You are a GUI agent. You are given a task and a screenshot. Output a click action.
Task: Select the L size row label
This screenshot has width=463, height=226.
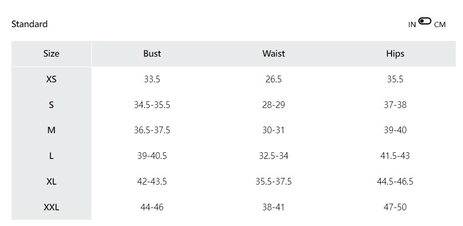coord(51,156)
